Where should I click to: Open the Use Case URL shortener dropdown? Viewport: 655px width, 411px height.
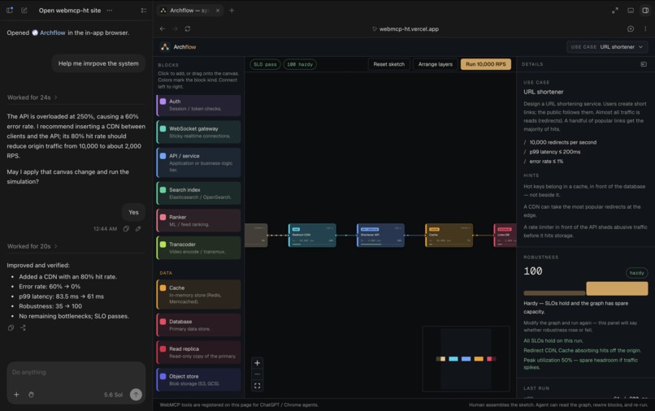(607, 47)
